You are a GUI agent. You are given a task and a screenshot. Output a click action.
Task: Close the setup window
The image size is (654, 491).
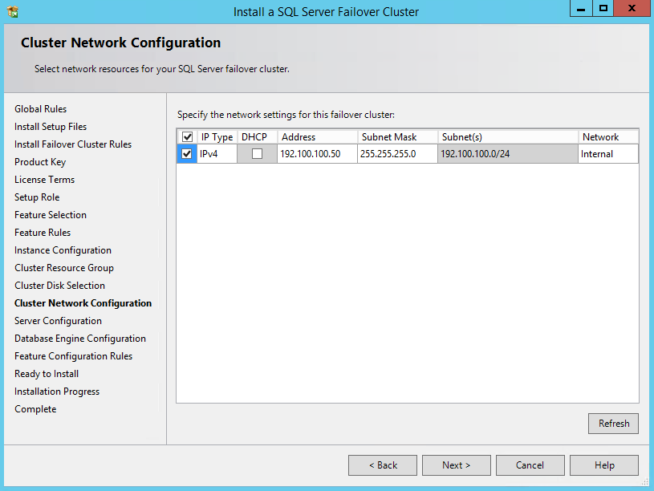[632, 8]
